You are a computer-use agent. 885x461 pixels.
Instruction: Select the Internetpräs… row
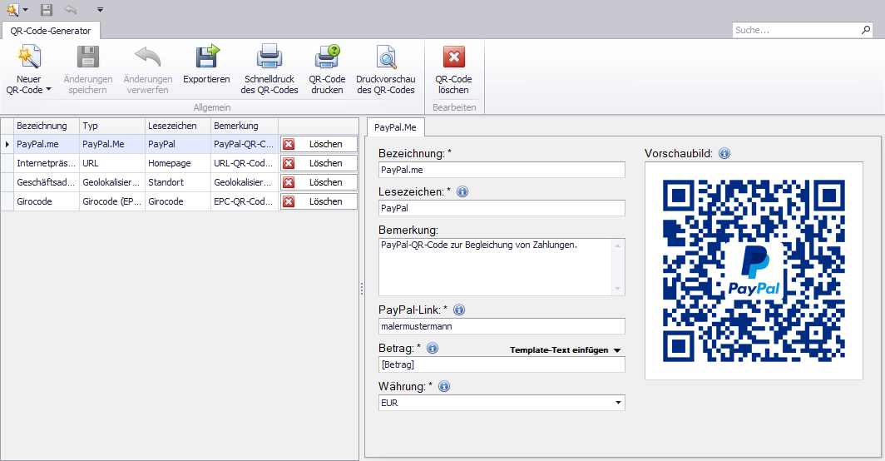180,163
